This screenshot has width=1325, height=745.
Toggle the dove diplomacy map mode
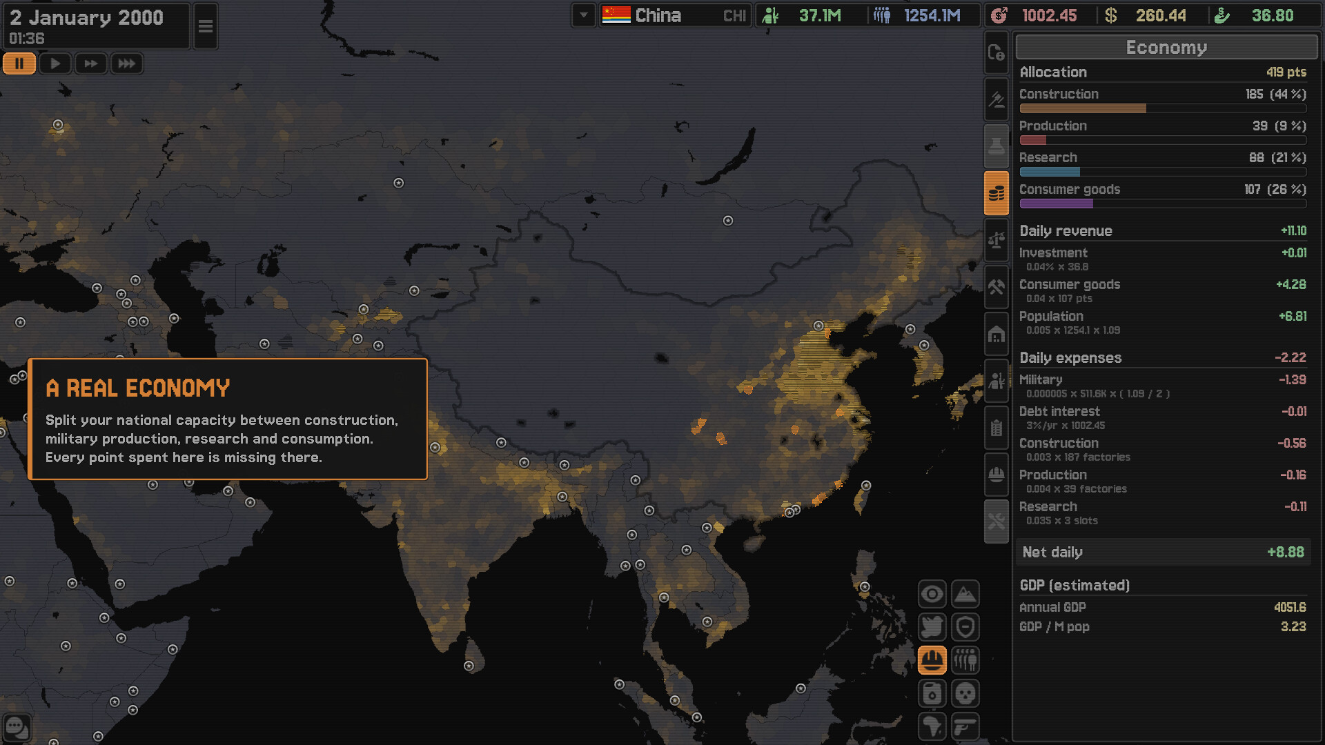(932, 627)
